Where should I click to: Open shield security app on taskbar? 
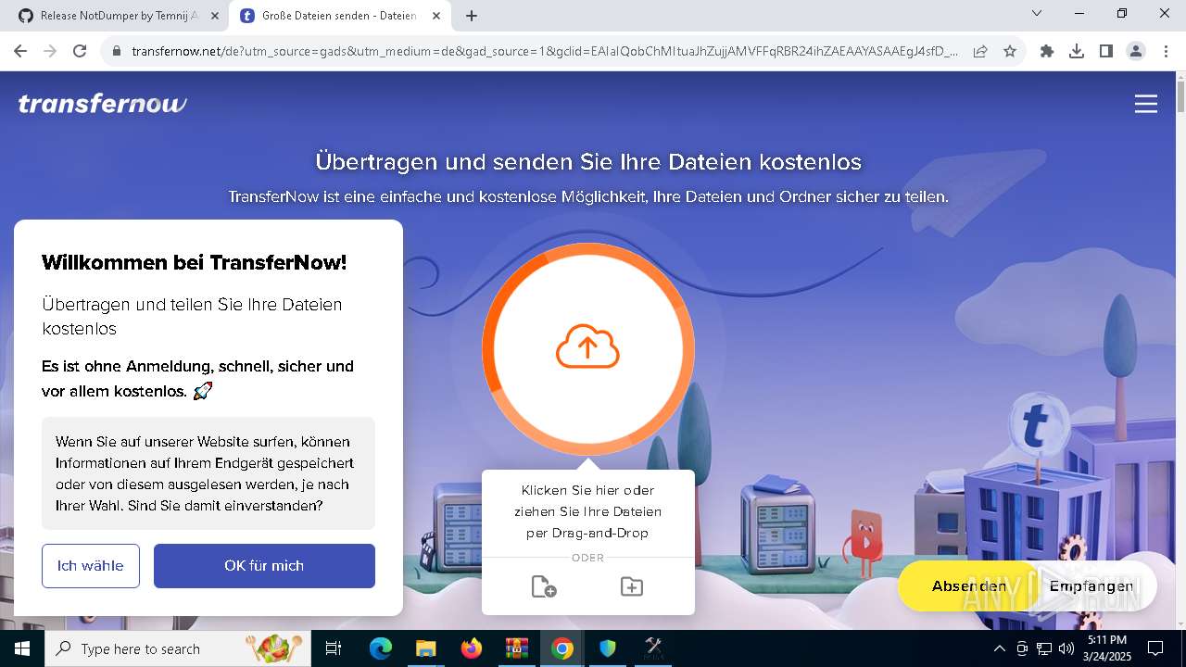tap(608, 648)
